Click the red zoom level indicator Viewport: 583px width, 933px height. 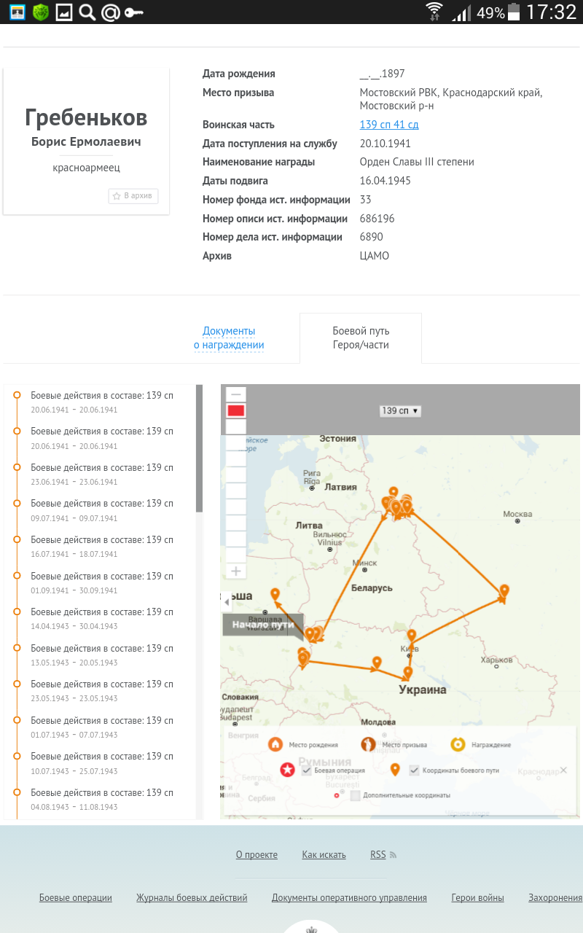pyautogui.click(x=235, y=411)
